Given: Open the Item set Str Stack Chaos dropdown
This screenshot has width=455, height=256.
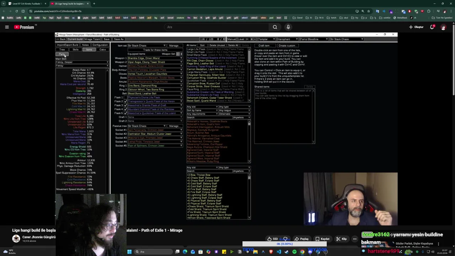Looking at the screenshot, I should point(147,46).
